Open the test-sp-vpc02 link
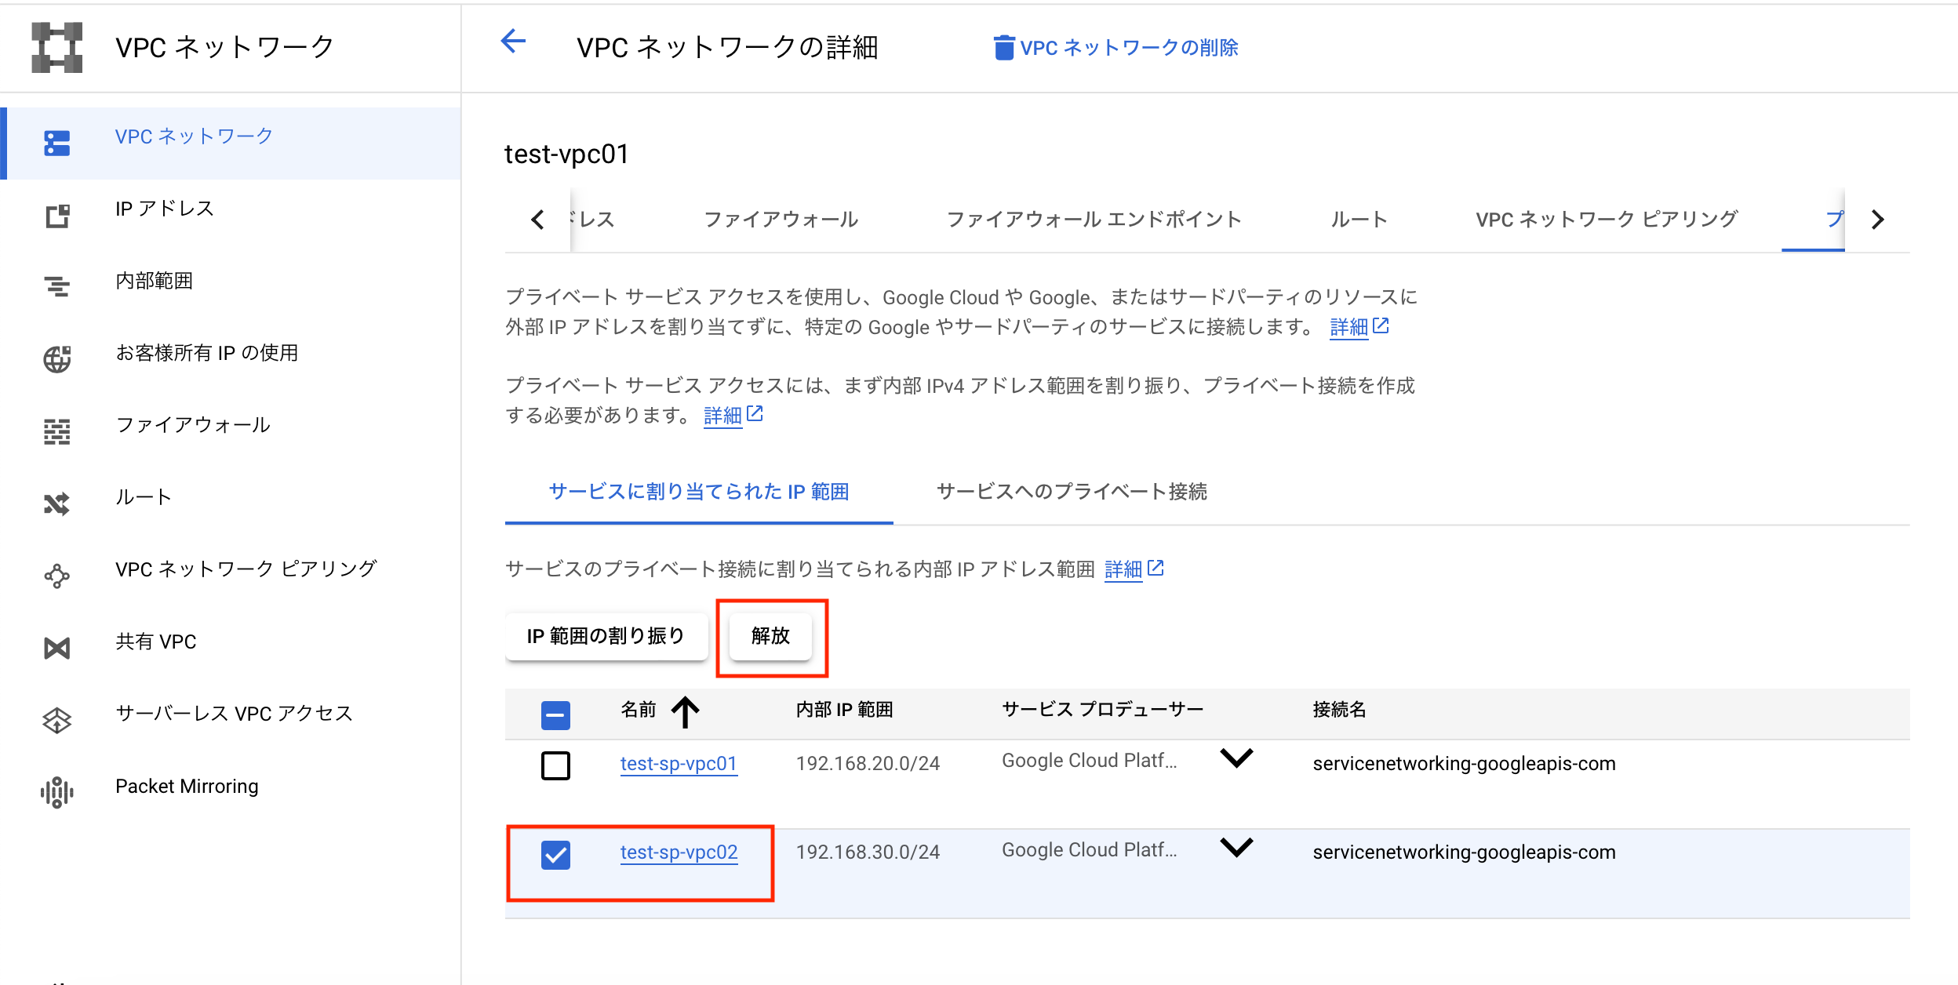Image resolution: width=1958 pixels, height=985 pixels. click(679, 852)
